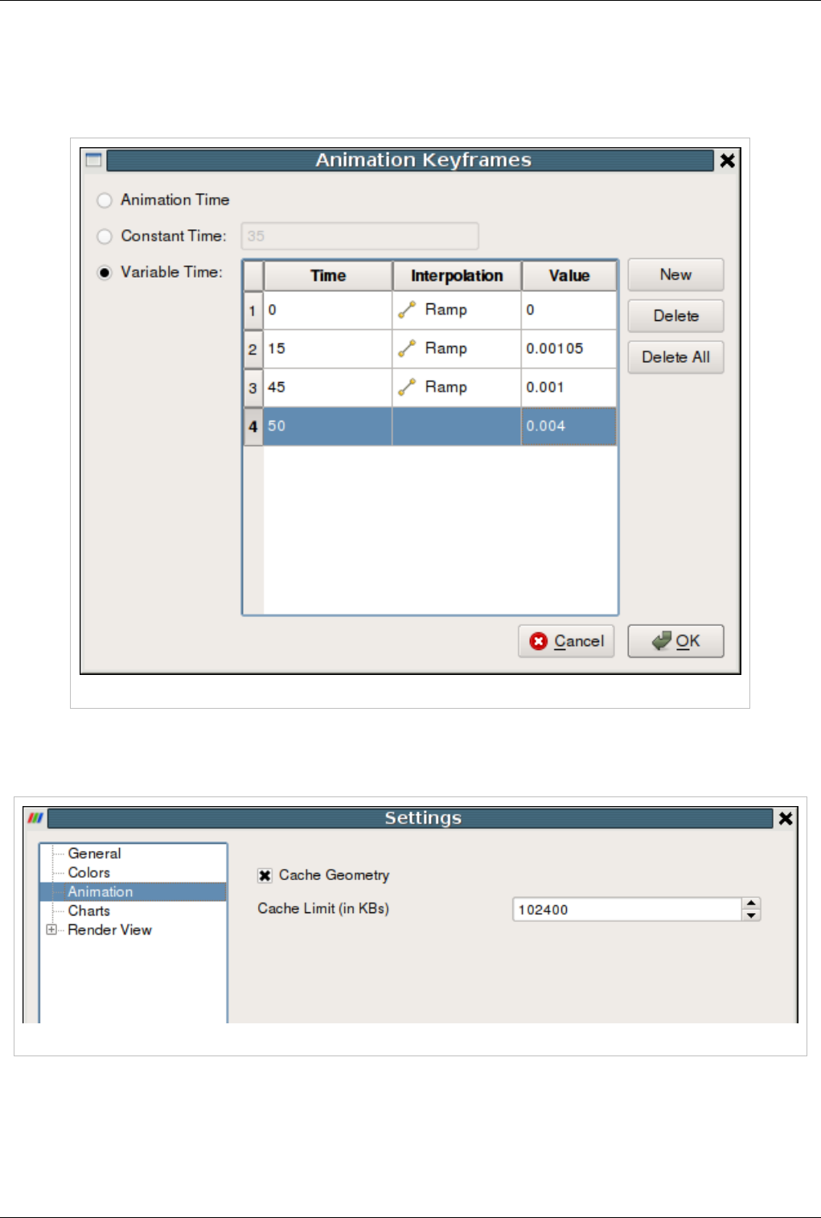The width and height of the screenshot is (821, 1218).
Task: Click the Constant Time field showing 35
Action: point(360,237)
